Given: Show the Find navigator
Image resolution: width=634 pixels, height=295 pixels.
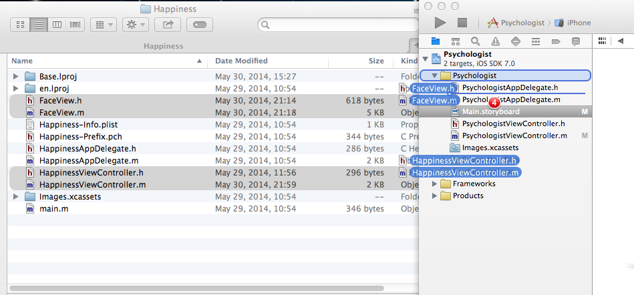Looking at the screenshot, I should click(476, 41).
